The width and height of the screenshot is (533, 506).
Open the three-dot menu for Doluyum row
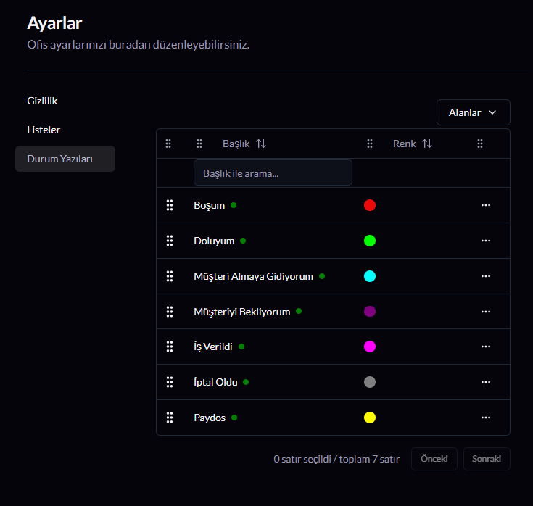pos(486,241)
